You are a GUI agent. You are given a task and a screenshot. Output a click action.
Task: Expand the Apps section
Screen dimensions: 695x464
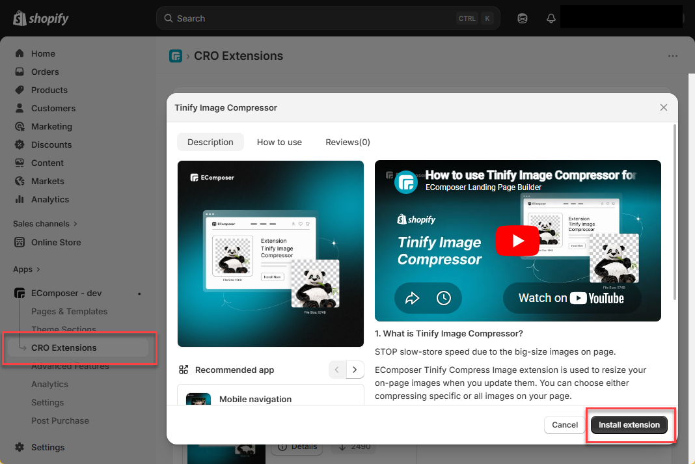click(27, 269)
